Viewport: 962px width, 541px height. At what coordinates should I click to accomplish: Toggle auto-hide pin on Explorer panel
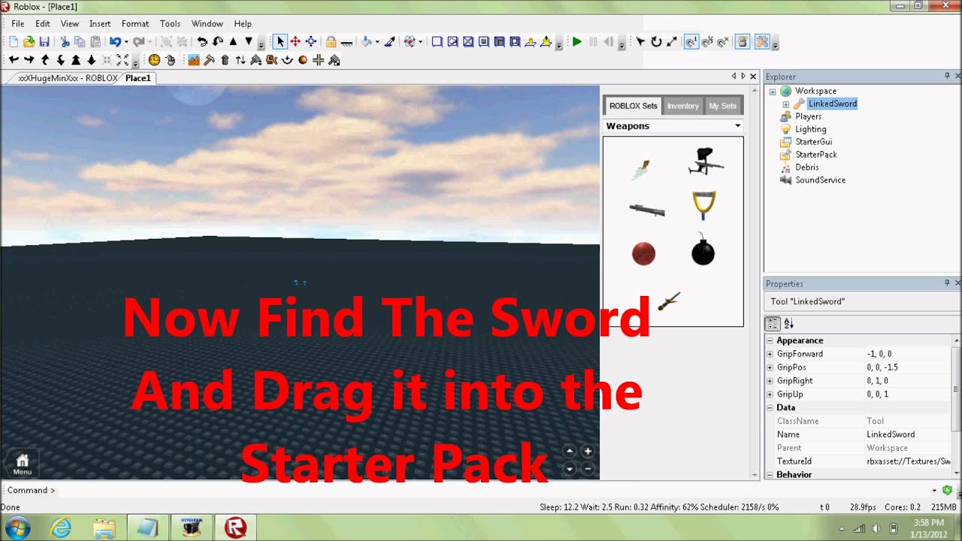(947, 77)
